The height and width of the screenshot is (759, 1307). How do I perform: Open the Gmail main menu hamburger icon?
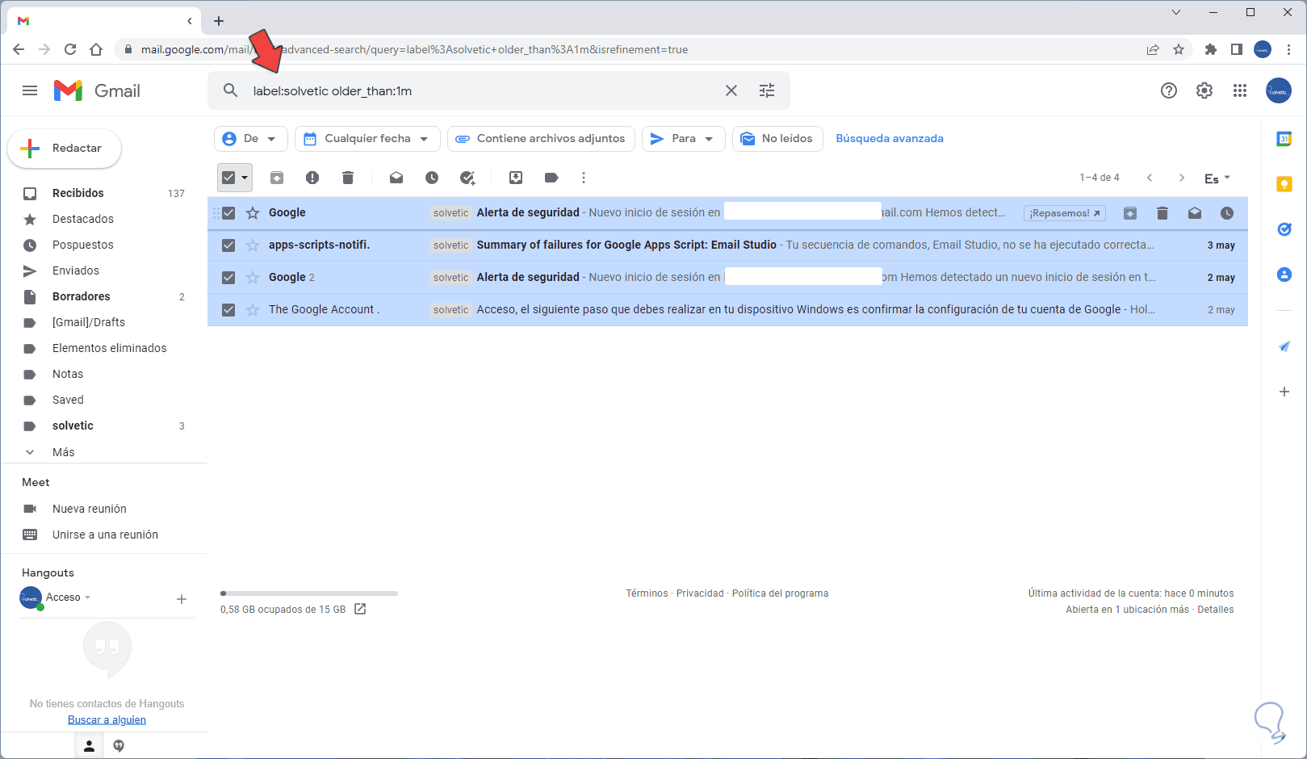click(30, 90)
